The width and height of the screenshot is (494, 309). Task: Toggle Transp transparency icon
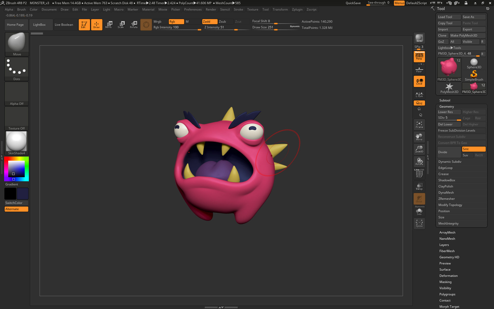(419, 186)
